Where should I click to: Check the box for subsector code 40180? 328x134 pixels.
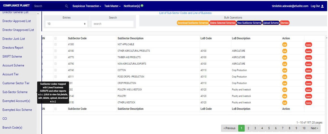coord(55,51)
